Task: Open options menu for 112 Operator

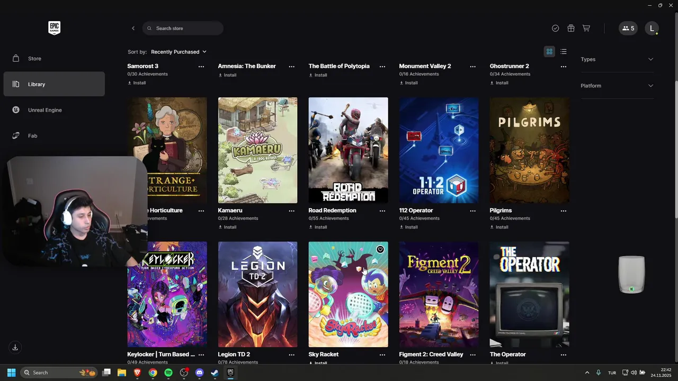Action: click(473, 211)
